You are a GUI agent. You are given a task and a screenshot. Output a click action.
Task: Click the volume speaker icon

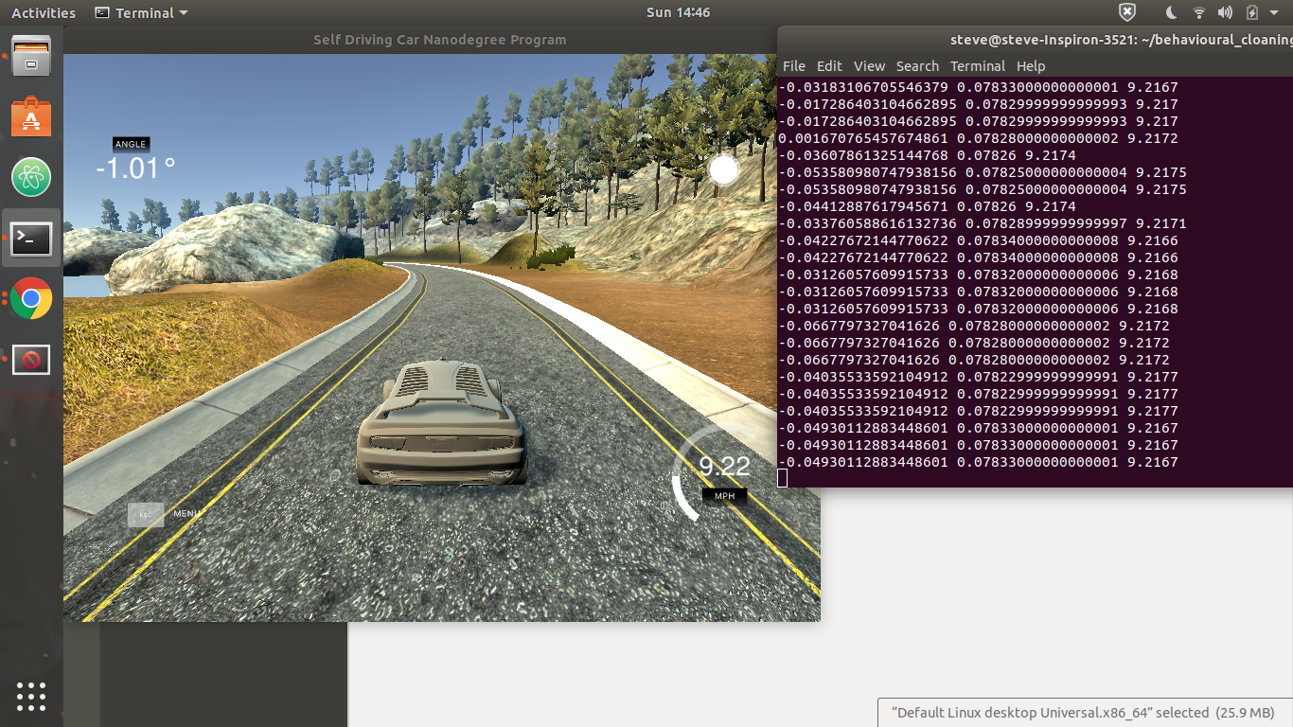click(x=1226, y=12)
